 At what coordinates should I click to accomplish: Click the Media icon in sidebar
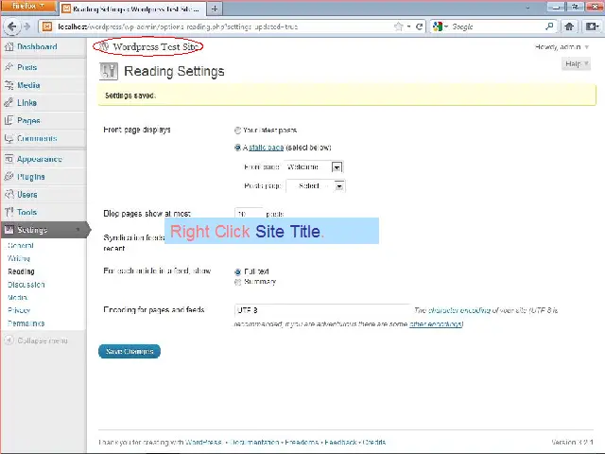pyautogui.click(x=9, y=85)
